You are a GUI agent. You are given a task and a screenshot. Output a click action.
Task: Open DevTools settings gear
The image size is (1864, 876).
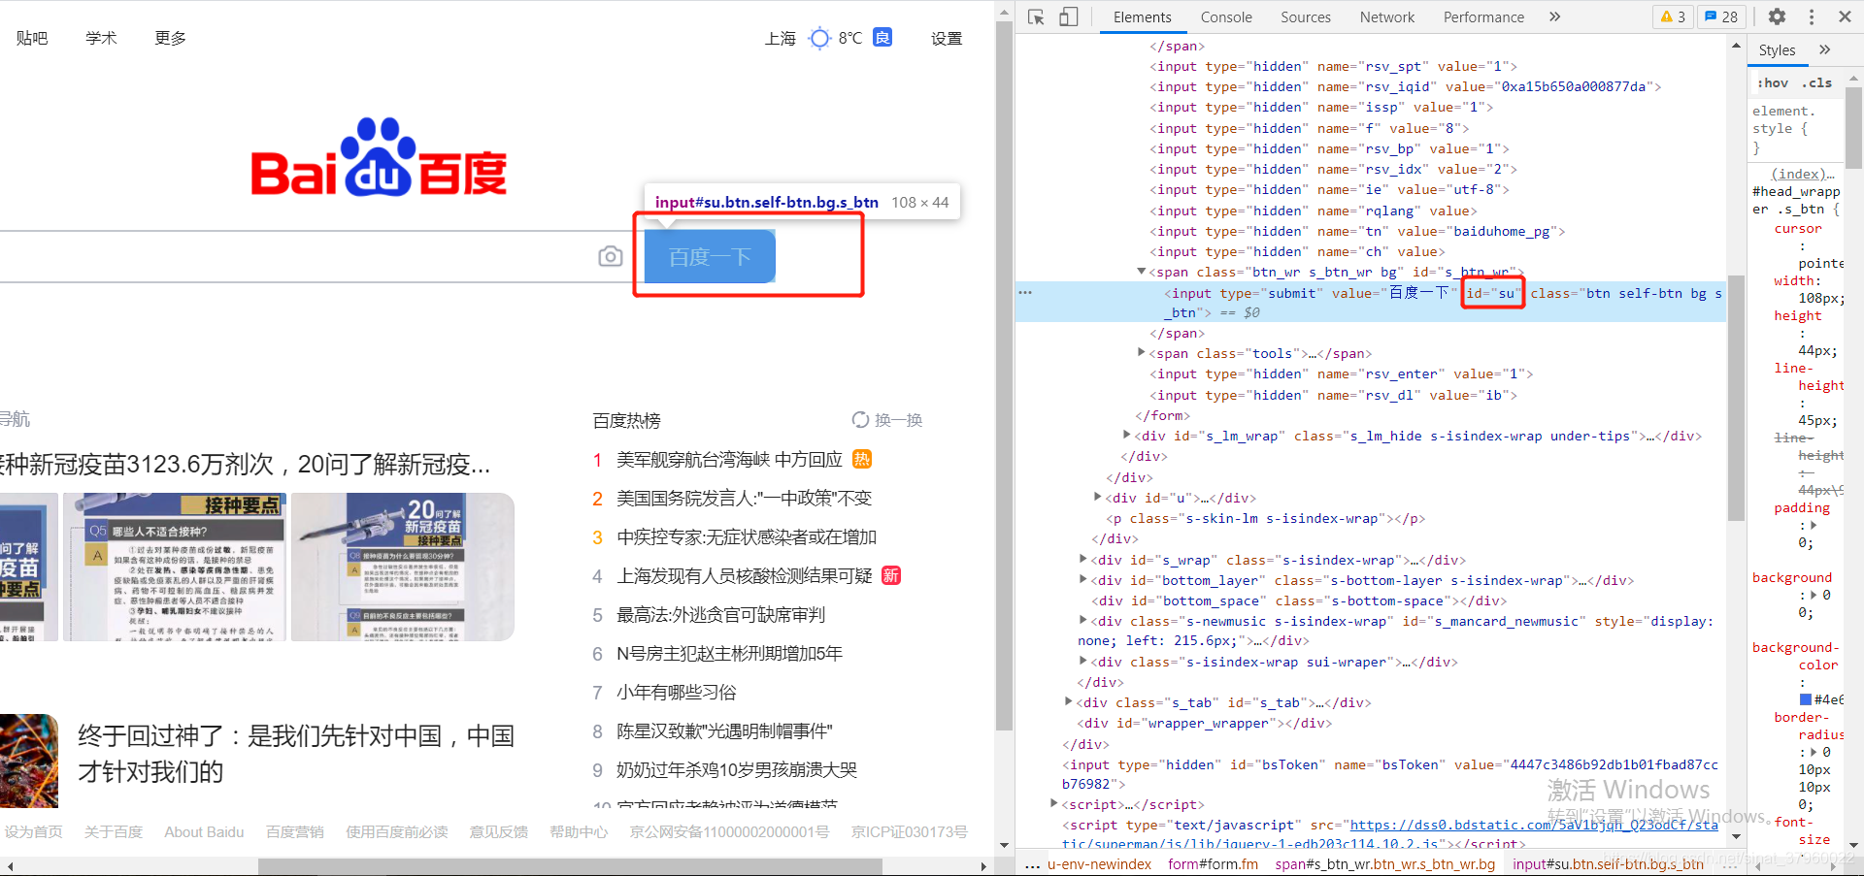(1777, 16)
